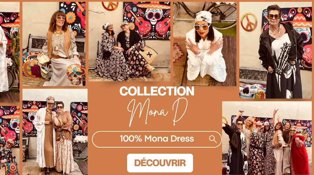Open group photo of women celebrating

[267, 138]
